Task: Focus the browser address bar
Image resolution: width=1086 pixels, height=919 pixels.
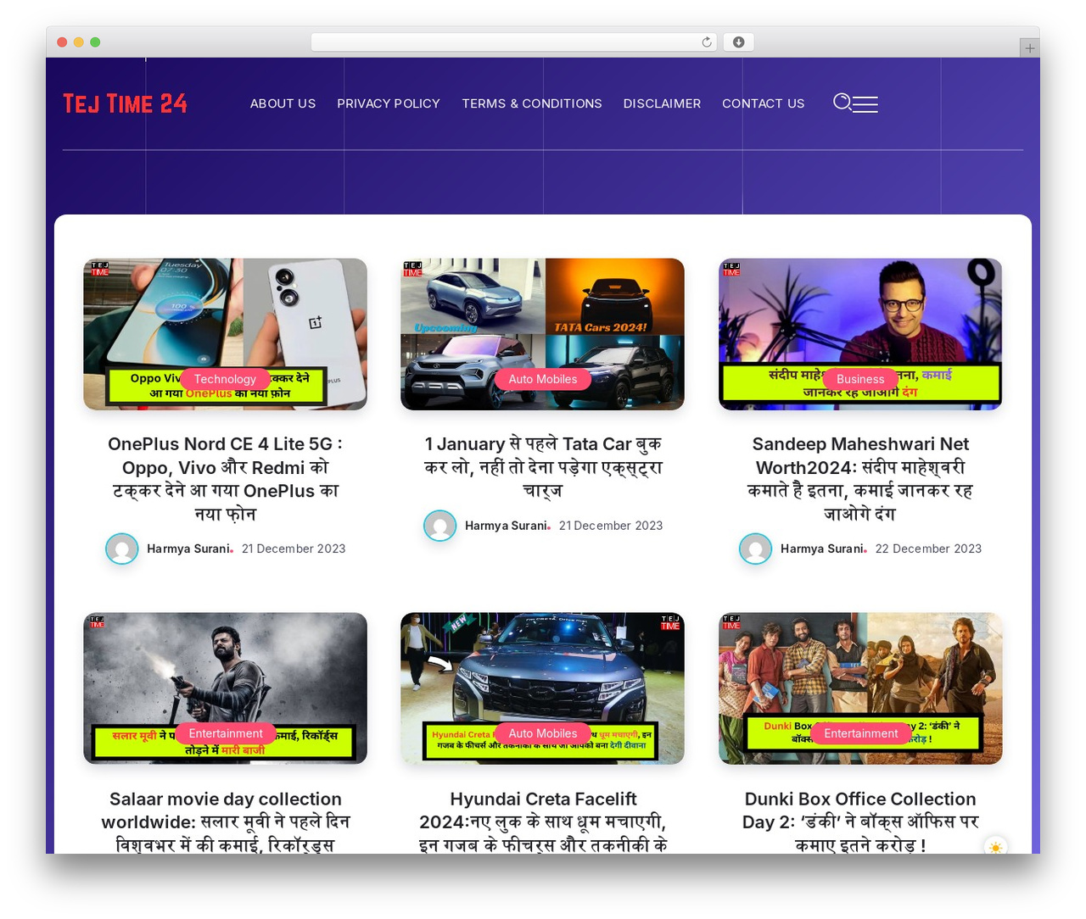Action: 514,42
